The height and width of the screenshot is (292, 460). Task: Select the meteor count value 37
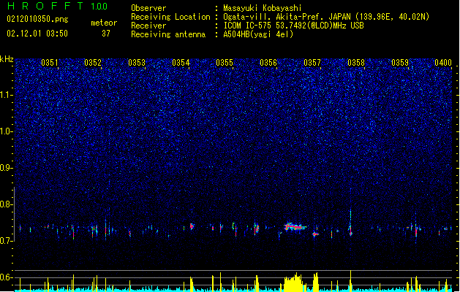(x=106, y=34)
